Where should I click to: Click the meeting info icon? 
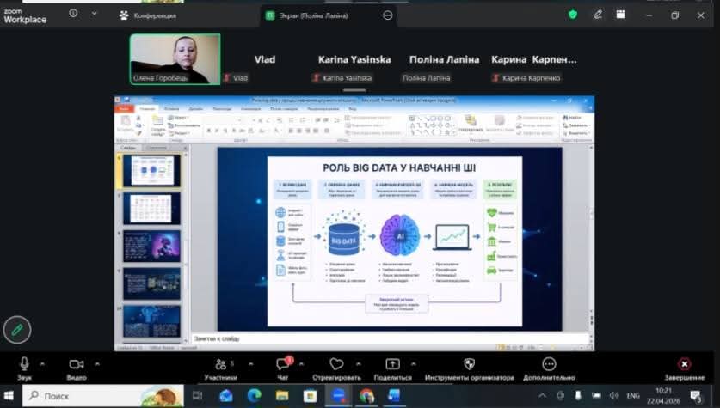point(72,15)
